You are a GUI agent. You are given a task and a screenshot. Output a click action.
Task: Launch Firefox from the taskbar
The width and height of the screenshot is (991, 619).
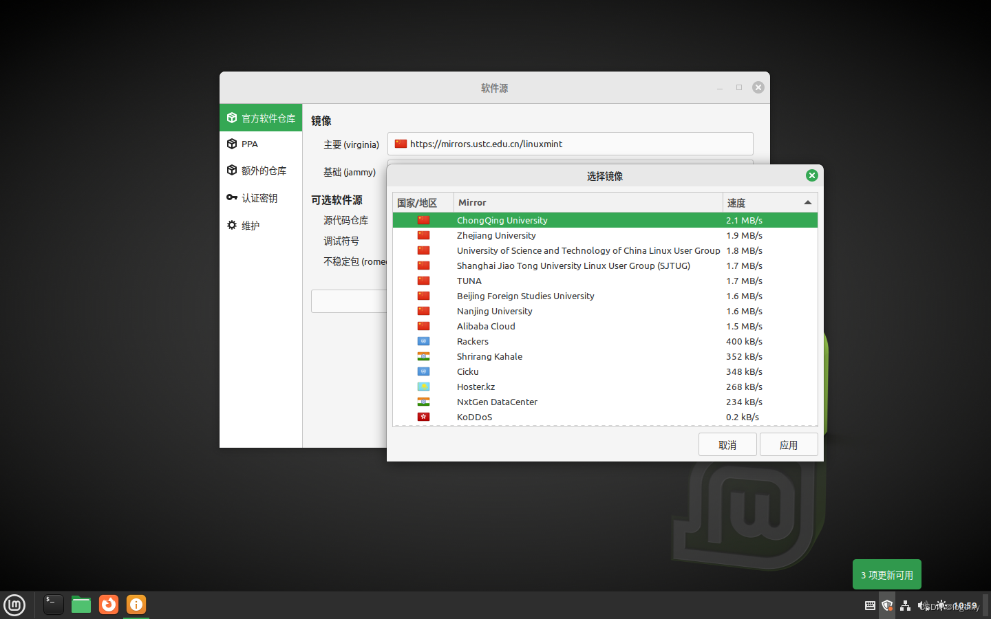(109, 605)
